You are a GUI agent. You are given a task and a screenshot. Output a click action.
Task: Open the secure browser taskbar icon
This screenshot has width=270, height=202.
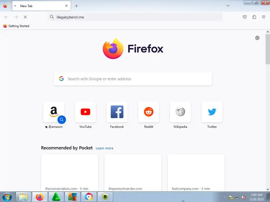(x=89, y=197)
